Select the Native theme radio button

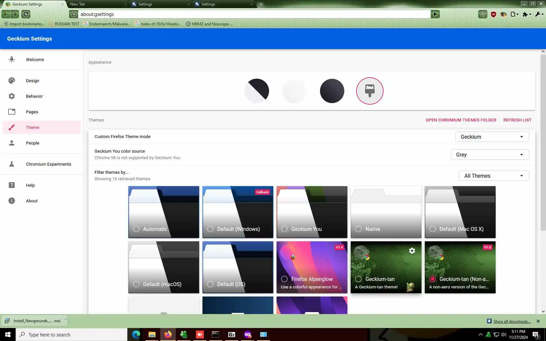(x=358, y=229)
